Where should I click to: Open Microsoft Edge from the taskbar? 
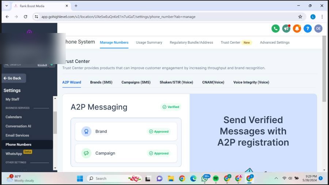[x=193, y=178]
